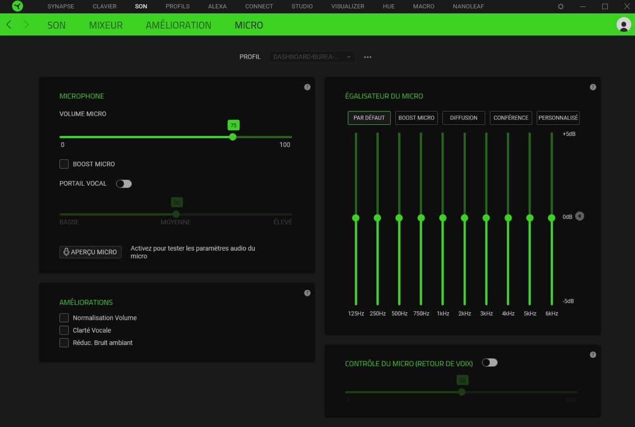This screenshot has width=635, height=427.
Task: Open help for Contrôle du Micro panel
Action: (x=593, y=355)
